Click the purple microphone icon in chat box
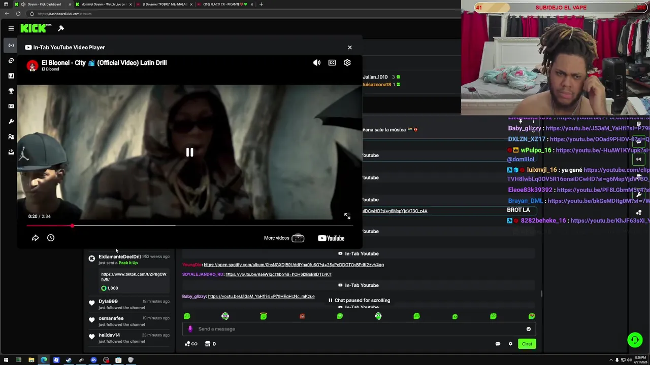Screen dimensions: 650x365 point(190,329)
